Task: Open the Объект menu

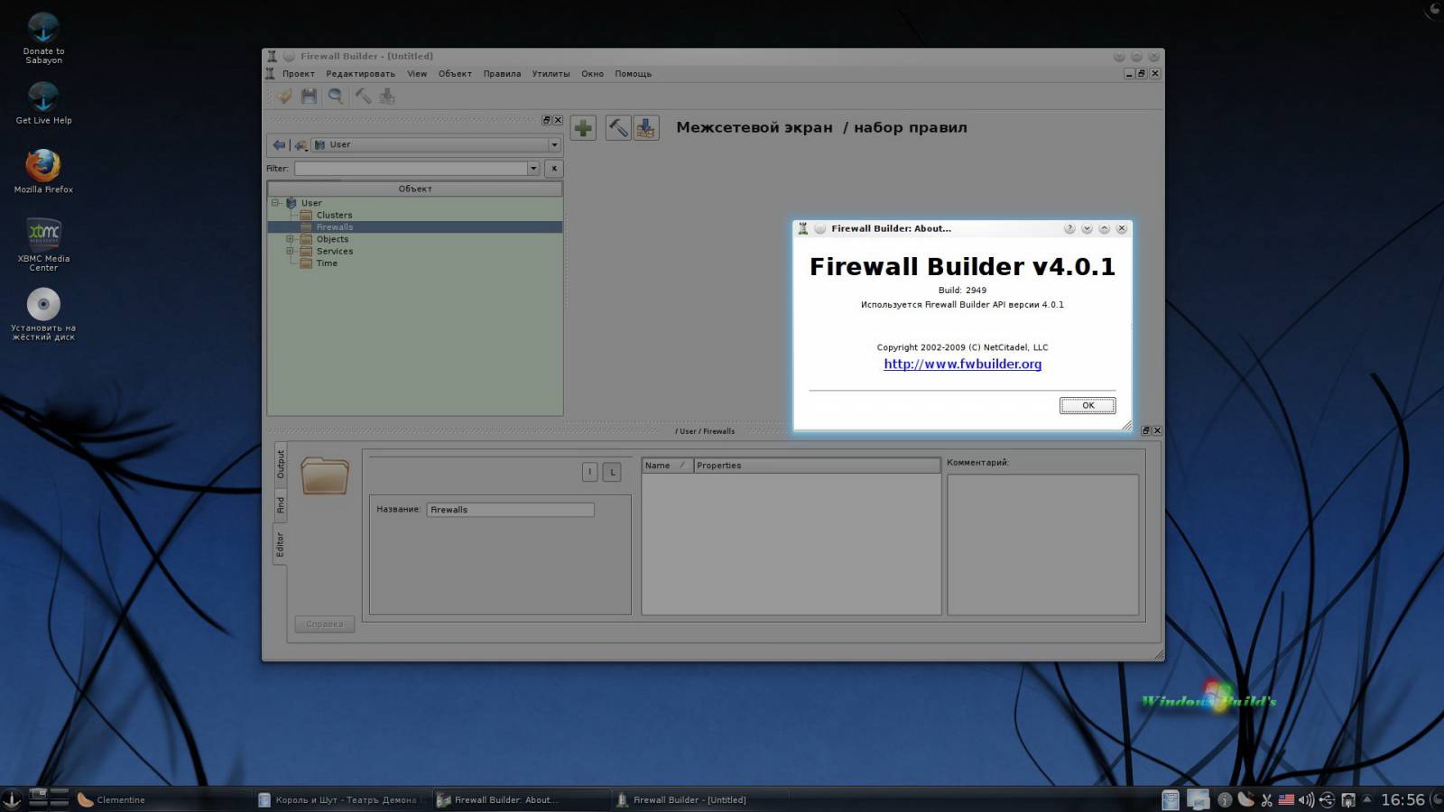Action: [455, 74]
